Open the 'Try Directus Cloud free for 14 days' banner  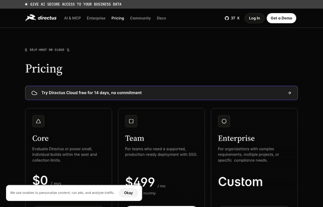click(161, 93)
